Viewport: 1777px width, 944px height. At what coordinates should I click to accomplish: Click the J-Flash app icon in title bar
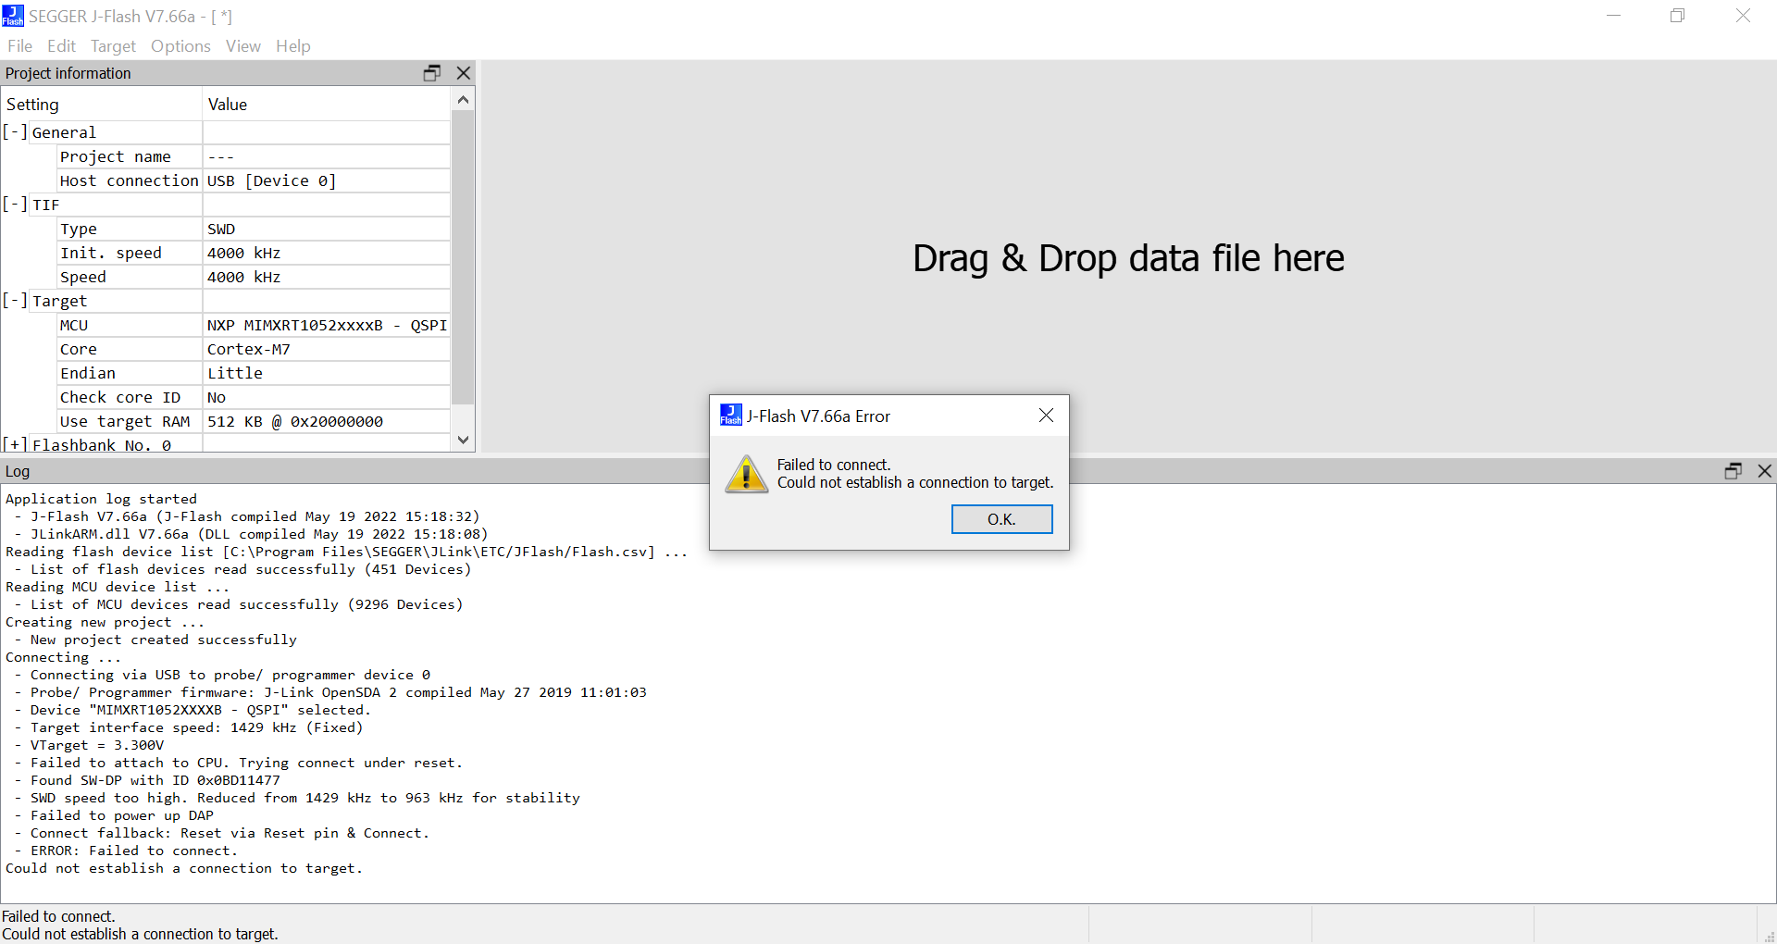point(13,16)
